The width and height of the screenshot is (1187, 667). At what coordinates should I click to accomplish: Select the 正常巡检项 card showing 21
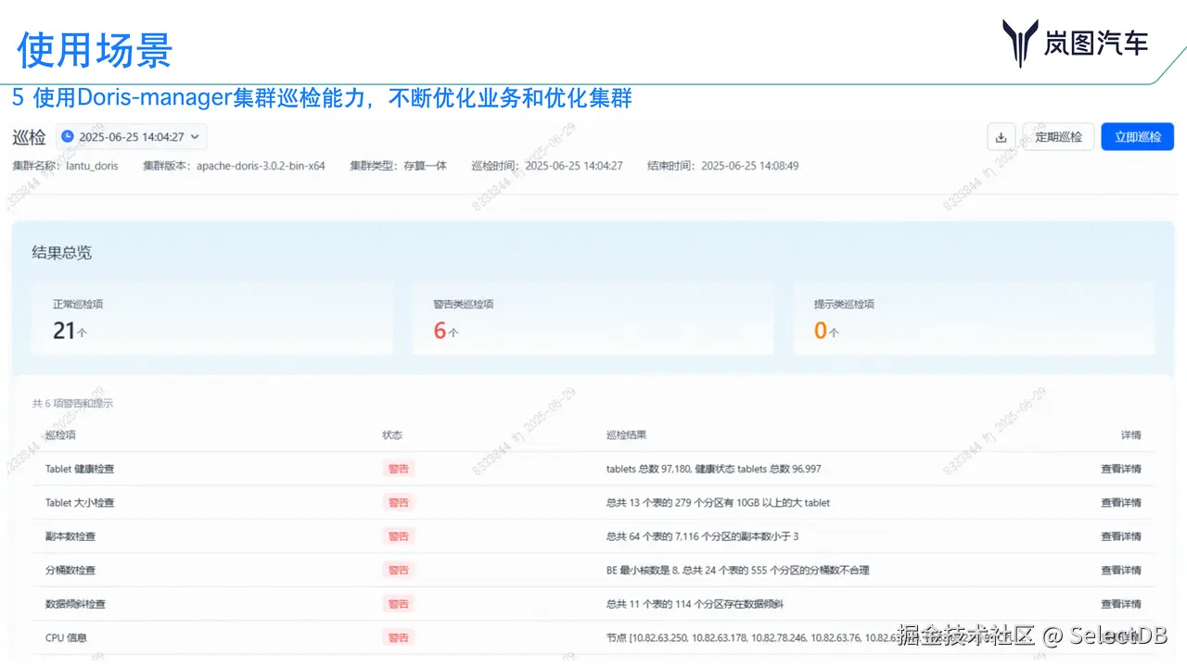coord(213,320)
